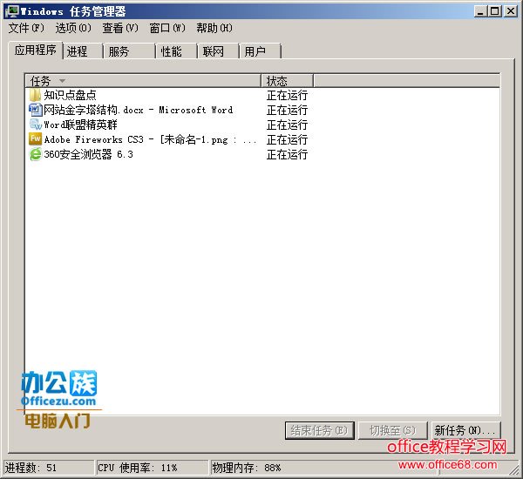
Task: Click the Word document icon for 网站金字塔结构.docx
Action: coord(35,110)
